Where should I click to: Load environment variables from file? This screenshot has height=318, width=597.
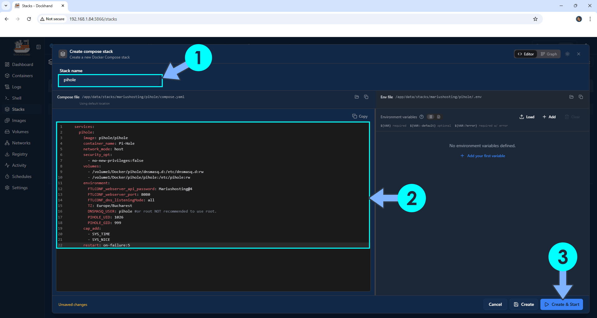[527, 117]
